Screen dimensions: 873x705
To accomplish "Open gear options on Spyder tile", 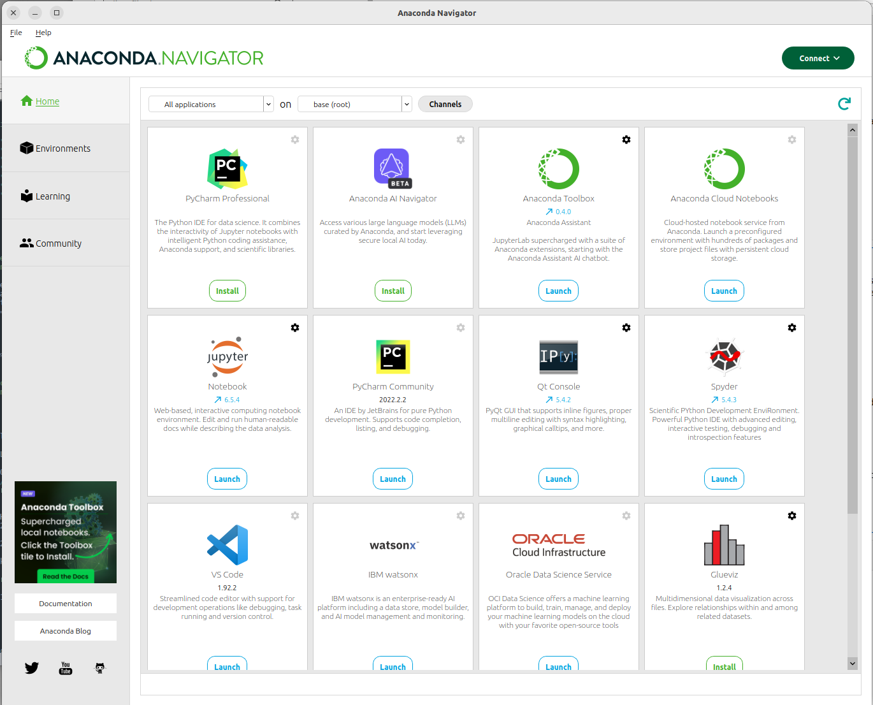I will (792, 328).
